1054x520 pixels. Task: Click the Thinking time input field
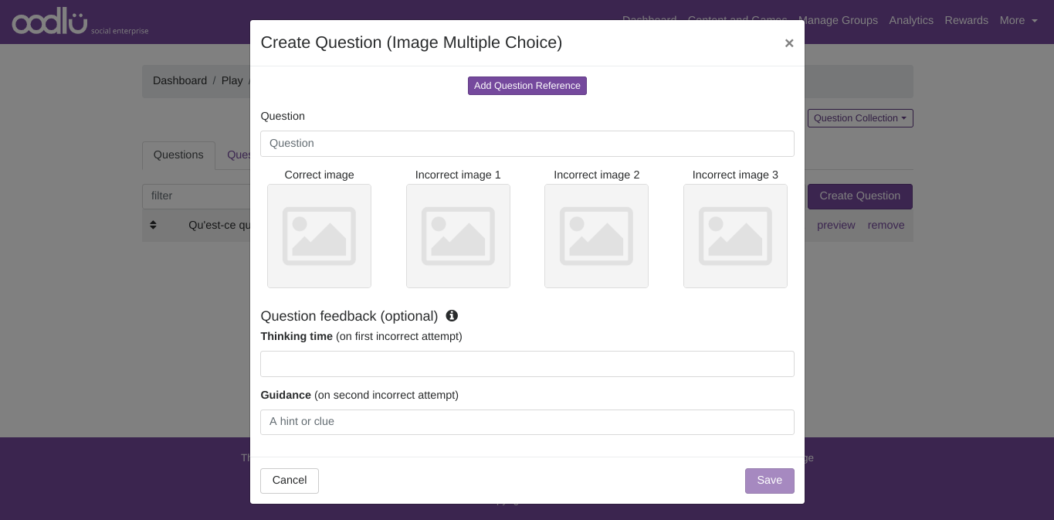coord(527,364)
